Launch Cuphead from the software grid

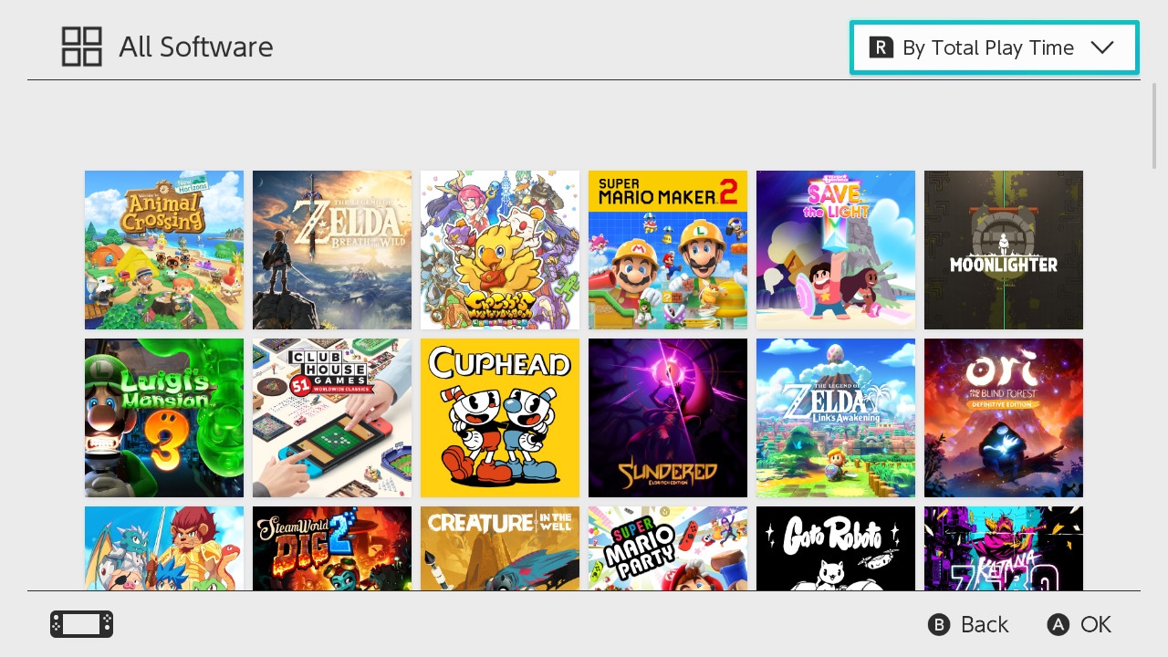pyautogui.click(x=500, y=418)
